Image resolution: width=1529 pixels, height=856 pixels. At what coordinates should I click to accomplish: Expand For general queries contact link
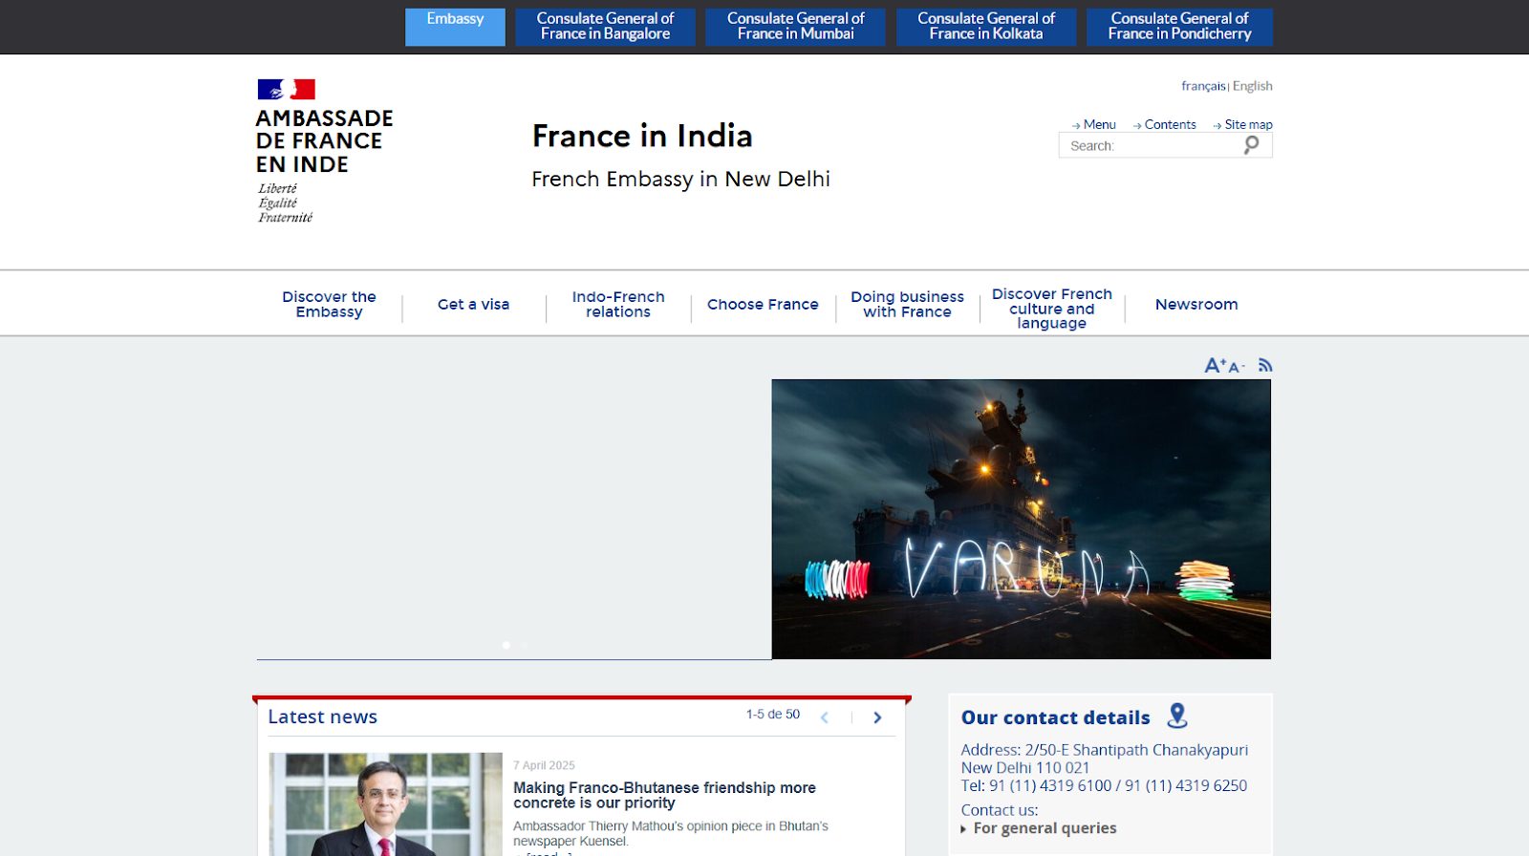1044,828
